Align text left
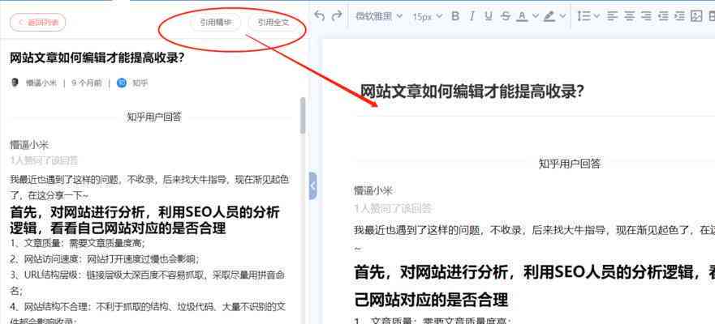 tap(612, 16)
